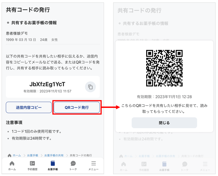This screenshot has width=218, height=176.
Task: Click QRコード発行 button
Action: tap(77, 107)
